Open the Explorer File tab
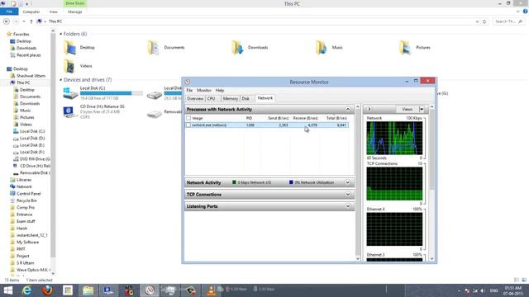 [9, 12]
